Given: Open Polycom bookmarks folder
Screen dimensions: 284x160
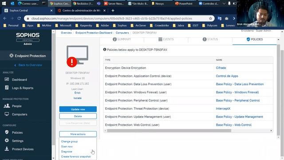Looking at the screenshot, I should pos(209,25).
